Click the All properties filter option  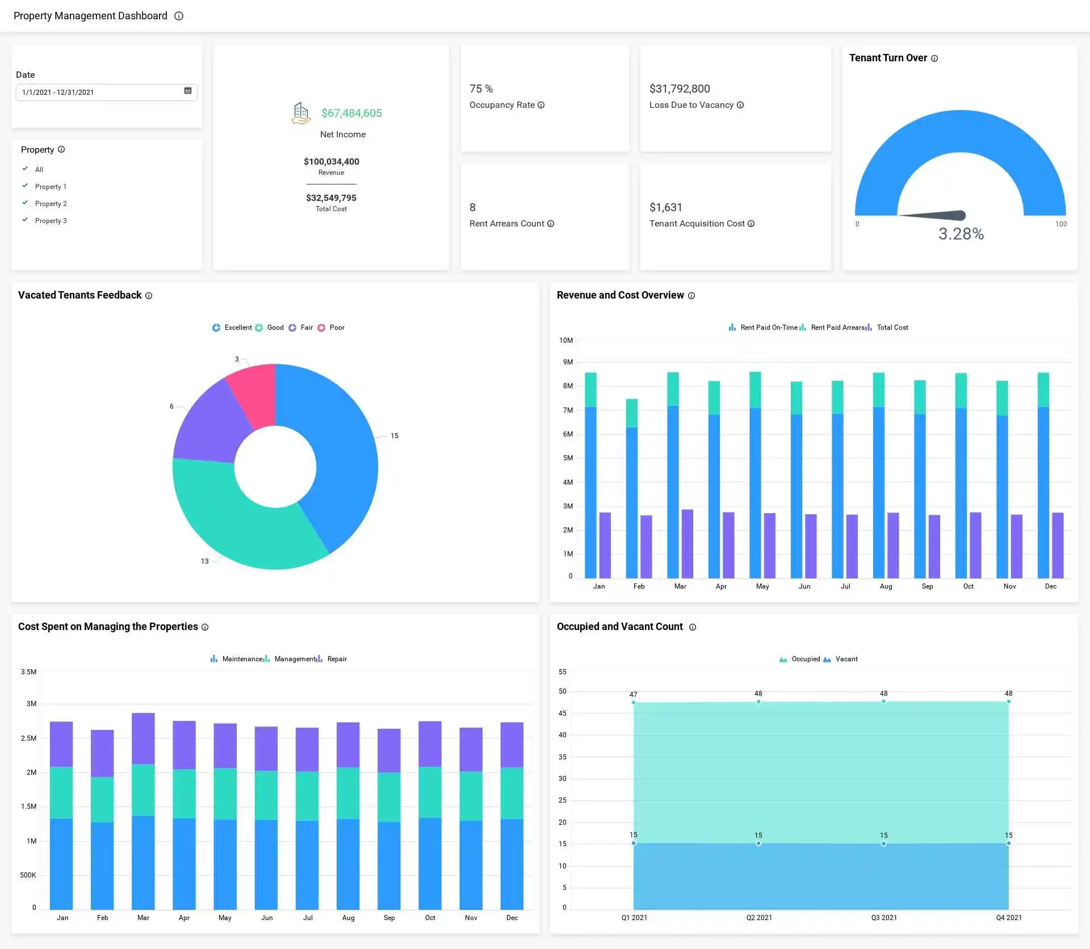38,170
